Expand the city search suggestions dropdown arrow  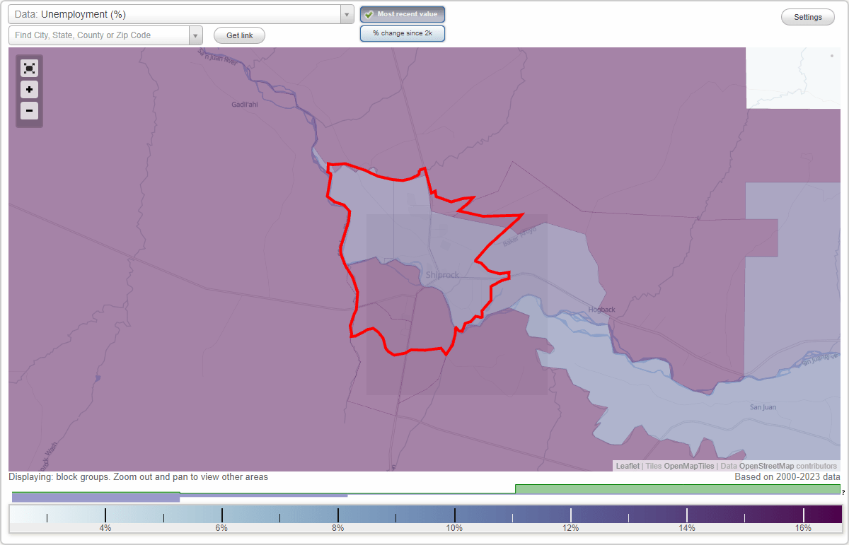[196, 35]
